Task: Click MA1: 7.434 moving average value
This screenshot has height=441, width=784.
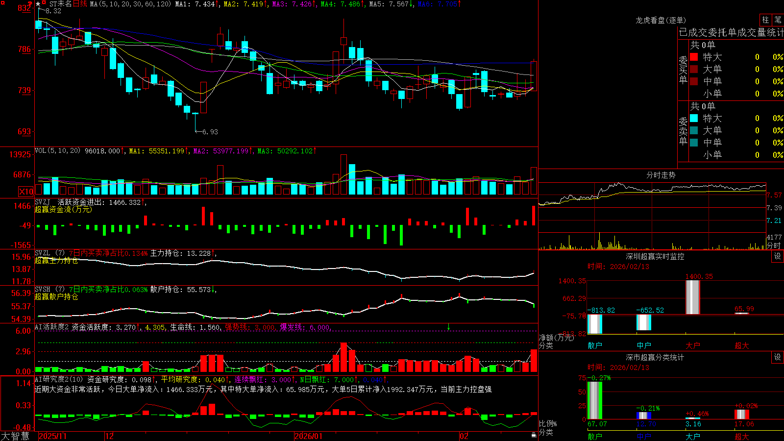Action: pos(197,4)
